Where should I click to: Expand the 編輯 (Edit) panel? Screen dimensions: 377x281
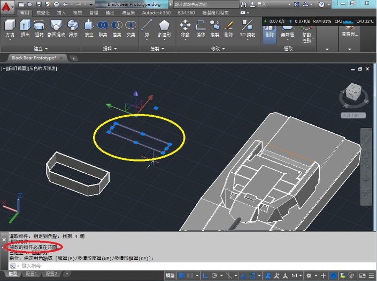click(x=110, y=49)
